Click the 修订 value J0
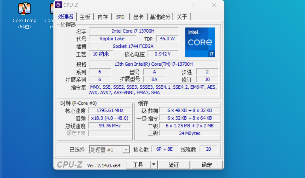Viewport: 305px width, 178px height. (x=207, y=79)
